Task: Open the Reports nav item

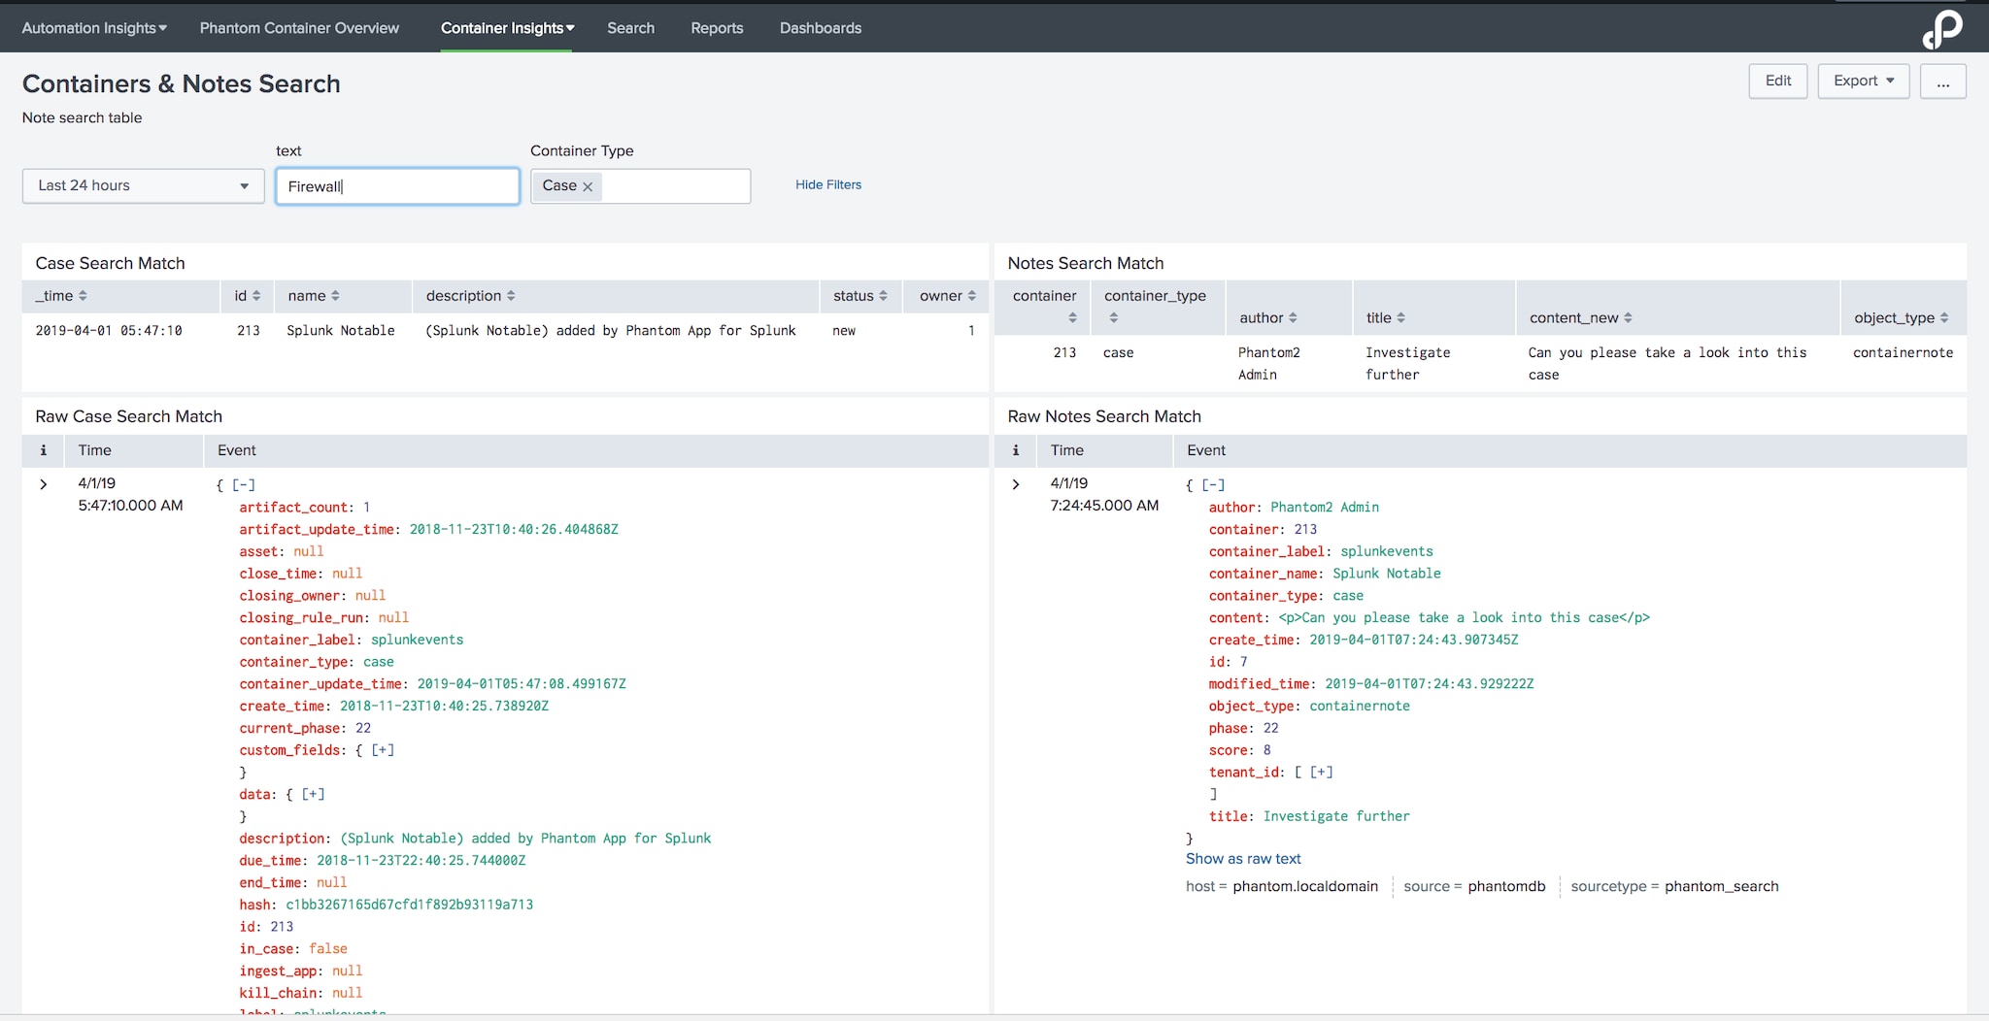Action: (x=717, y=28)
